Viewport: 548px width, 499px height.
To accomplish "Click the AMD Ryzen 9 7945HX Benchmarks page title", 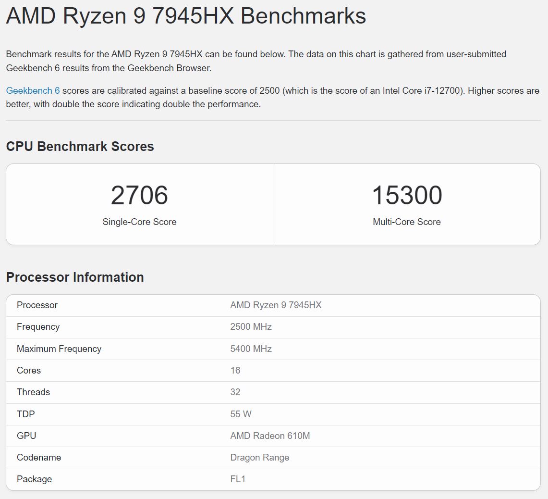I will coord(186,16).
